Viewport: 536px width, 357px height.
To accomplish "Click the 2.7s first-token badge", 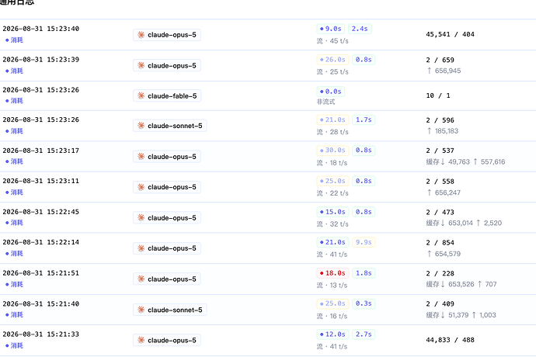I will pos(364,334).
